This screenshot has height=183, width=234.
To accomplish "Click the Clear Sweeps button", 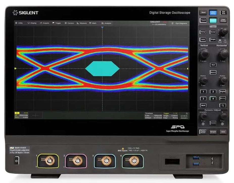I will 223,20.
